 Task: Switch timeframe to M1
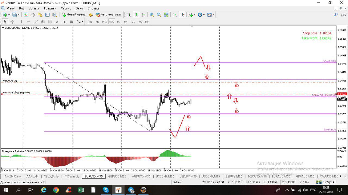90,22
